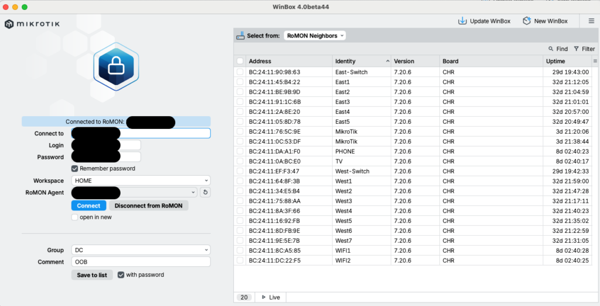
Task: Open the Workspace HOME dropdown
Action: tap(141, 181)
